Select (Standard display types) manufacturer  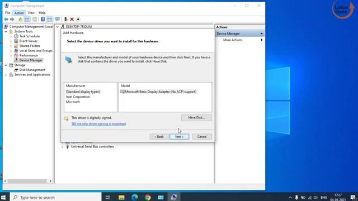point(83,92)
